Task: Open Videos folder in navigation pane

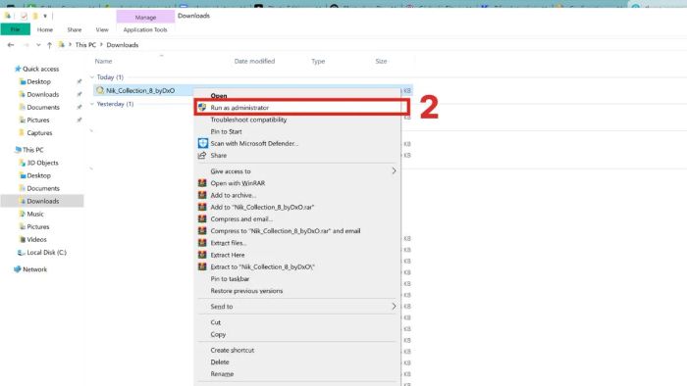Action: pyautogui.click(x=36, y=240)
